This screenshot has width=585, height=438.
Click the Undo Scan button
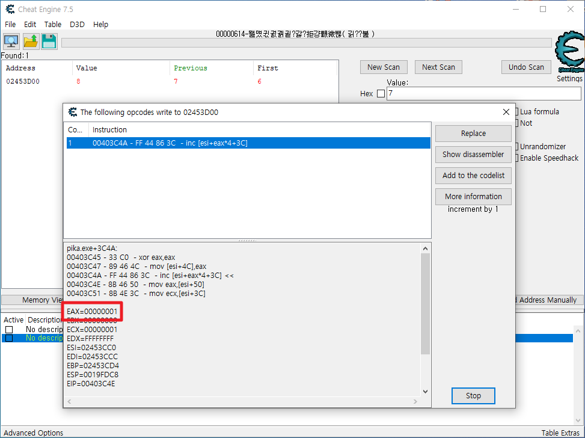pyautogui.click(x=526, y=67)
